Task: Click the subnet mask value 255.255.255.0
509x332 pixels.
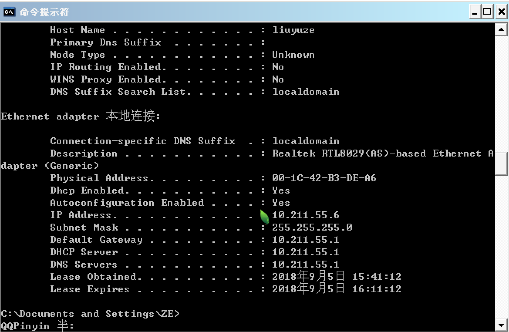Action: pyautogui.click(x=312, y=228)
